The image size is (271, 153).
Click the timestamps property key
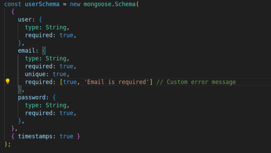[35, 136]
